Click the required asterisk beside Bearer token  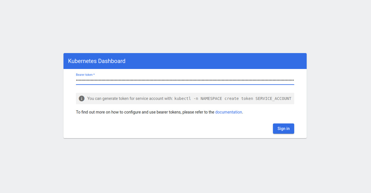[94, 75]
